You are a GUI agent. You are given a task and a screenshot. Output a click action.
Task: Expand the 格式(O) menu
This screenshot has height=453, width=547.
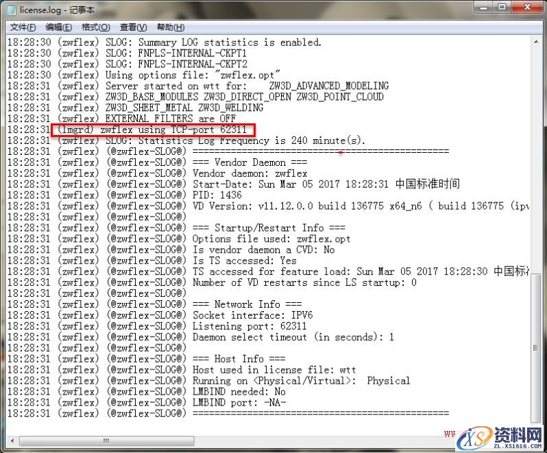tap(95, 27)
